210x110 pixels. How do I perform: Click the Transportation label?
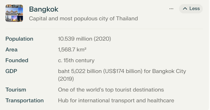pos(25,100)
